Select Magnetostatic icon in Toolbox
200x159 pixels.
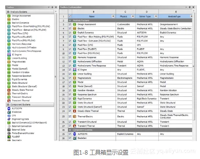(9, 62)
